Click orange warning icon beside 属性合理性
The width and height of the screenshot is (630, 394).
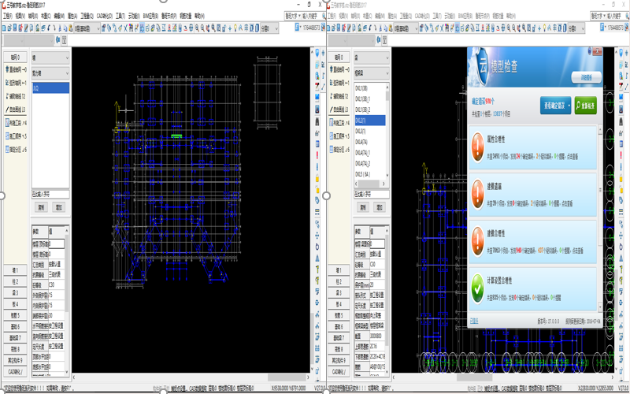pyautogui.click(x=477, y=147)
